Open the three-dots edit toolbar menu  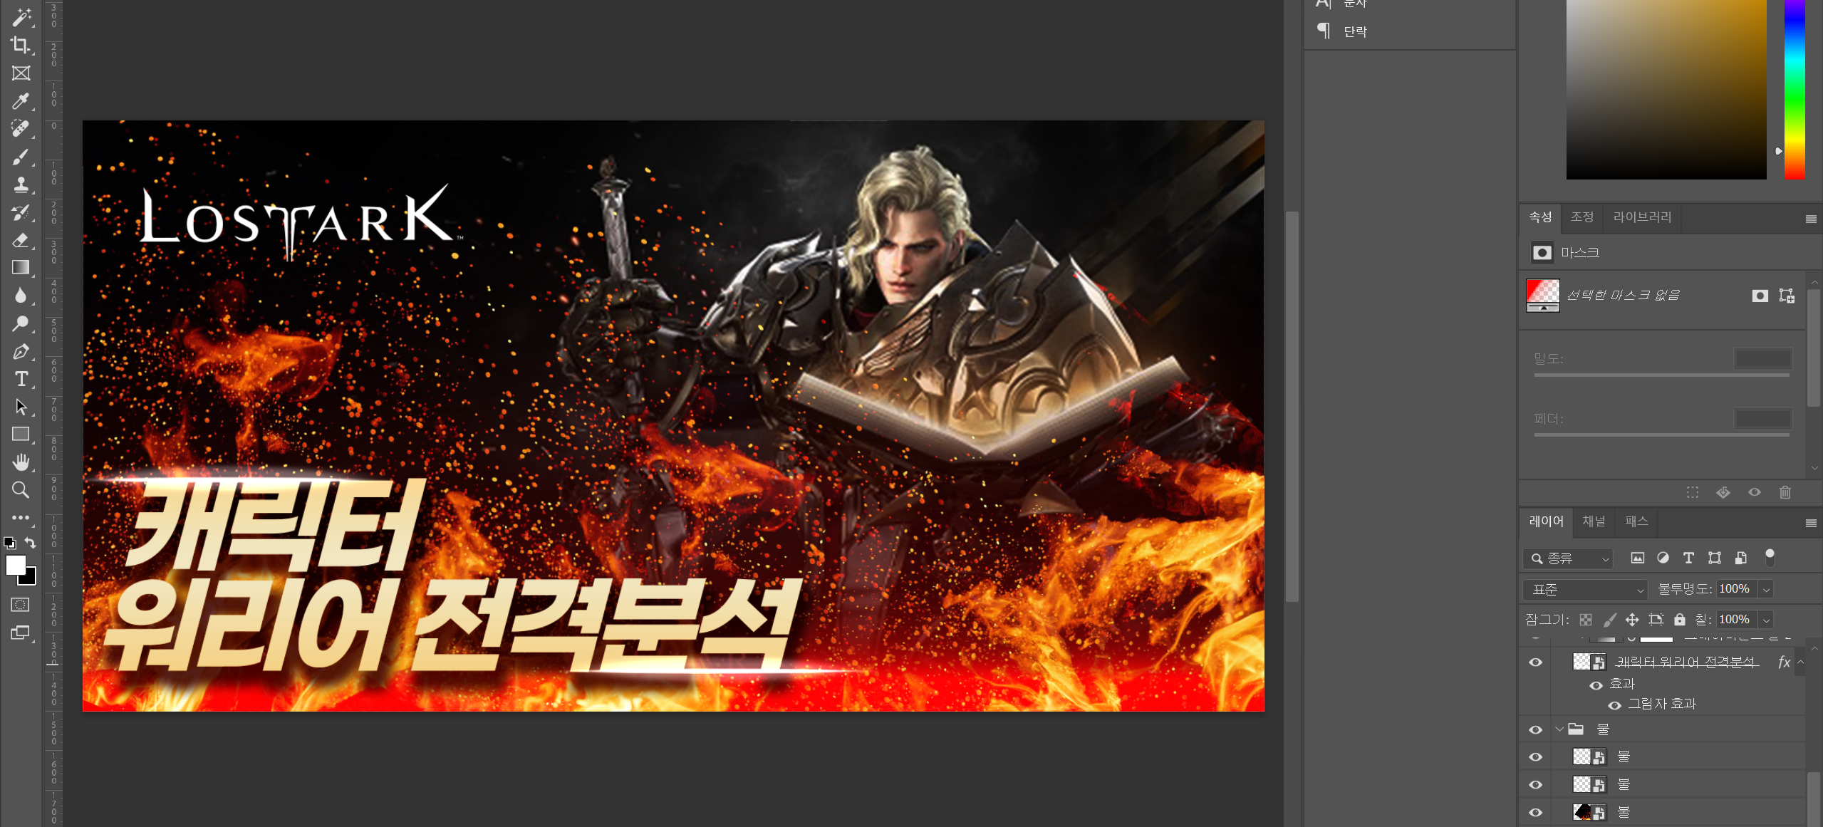pyautogui.click(x=21, y=517)
